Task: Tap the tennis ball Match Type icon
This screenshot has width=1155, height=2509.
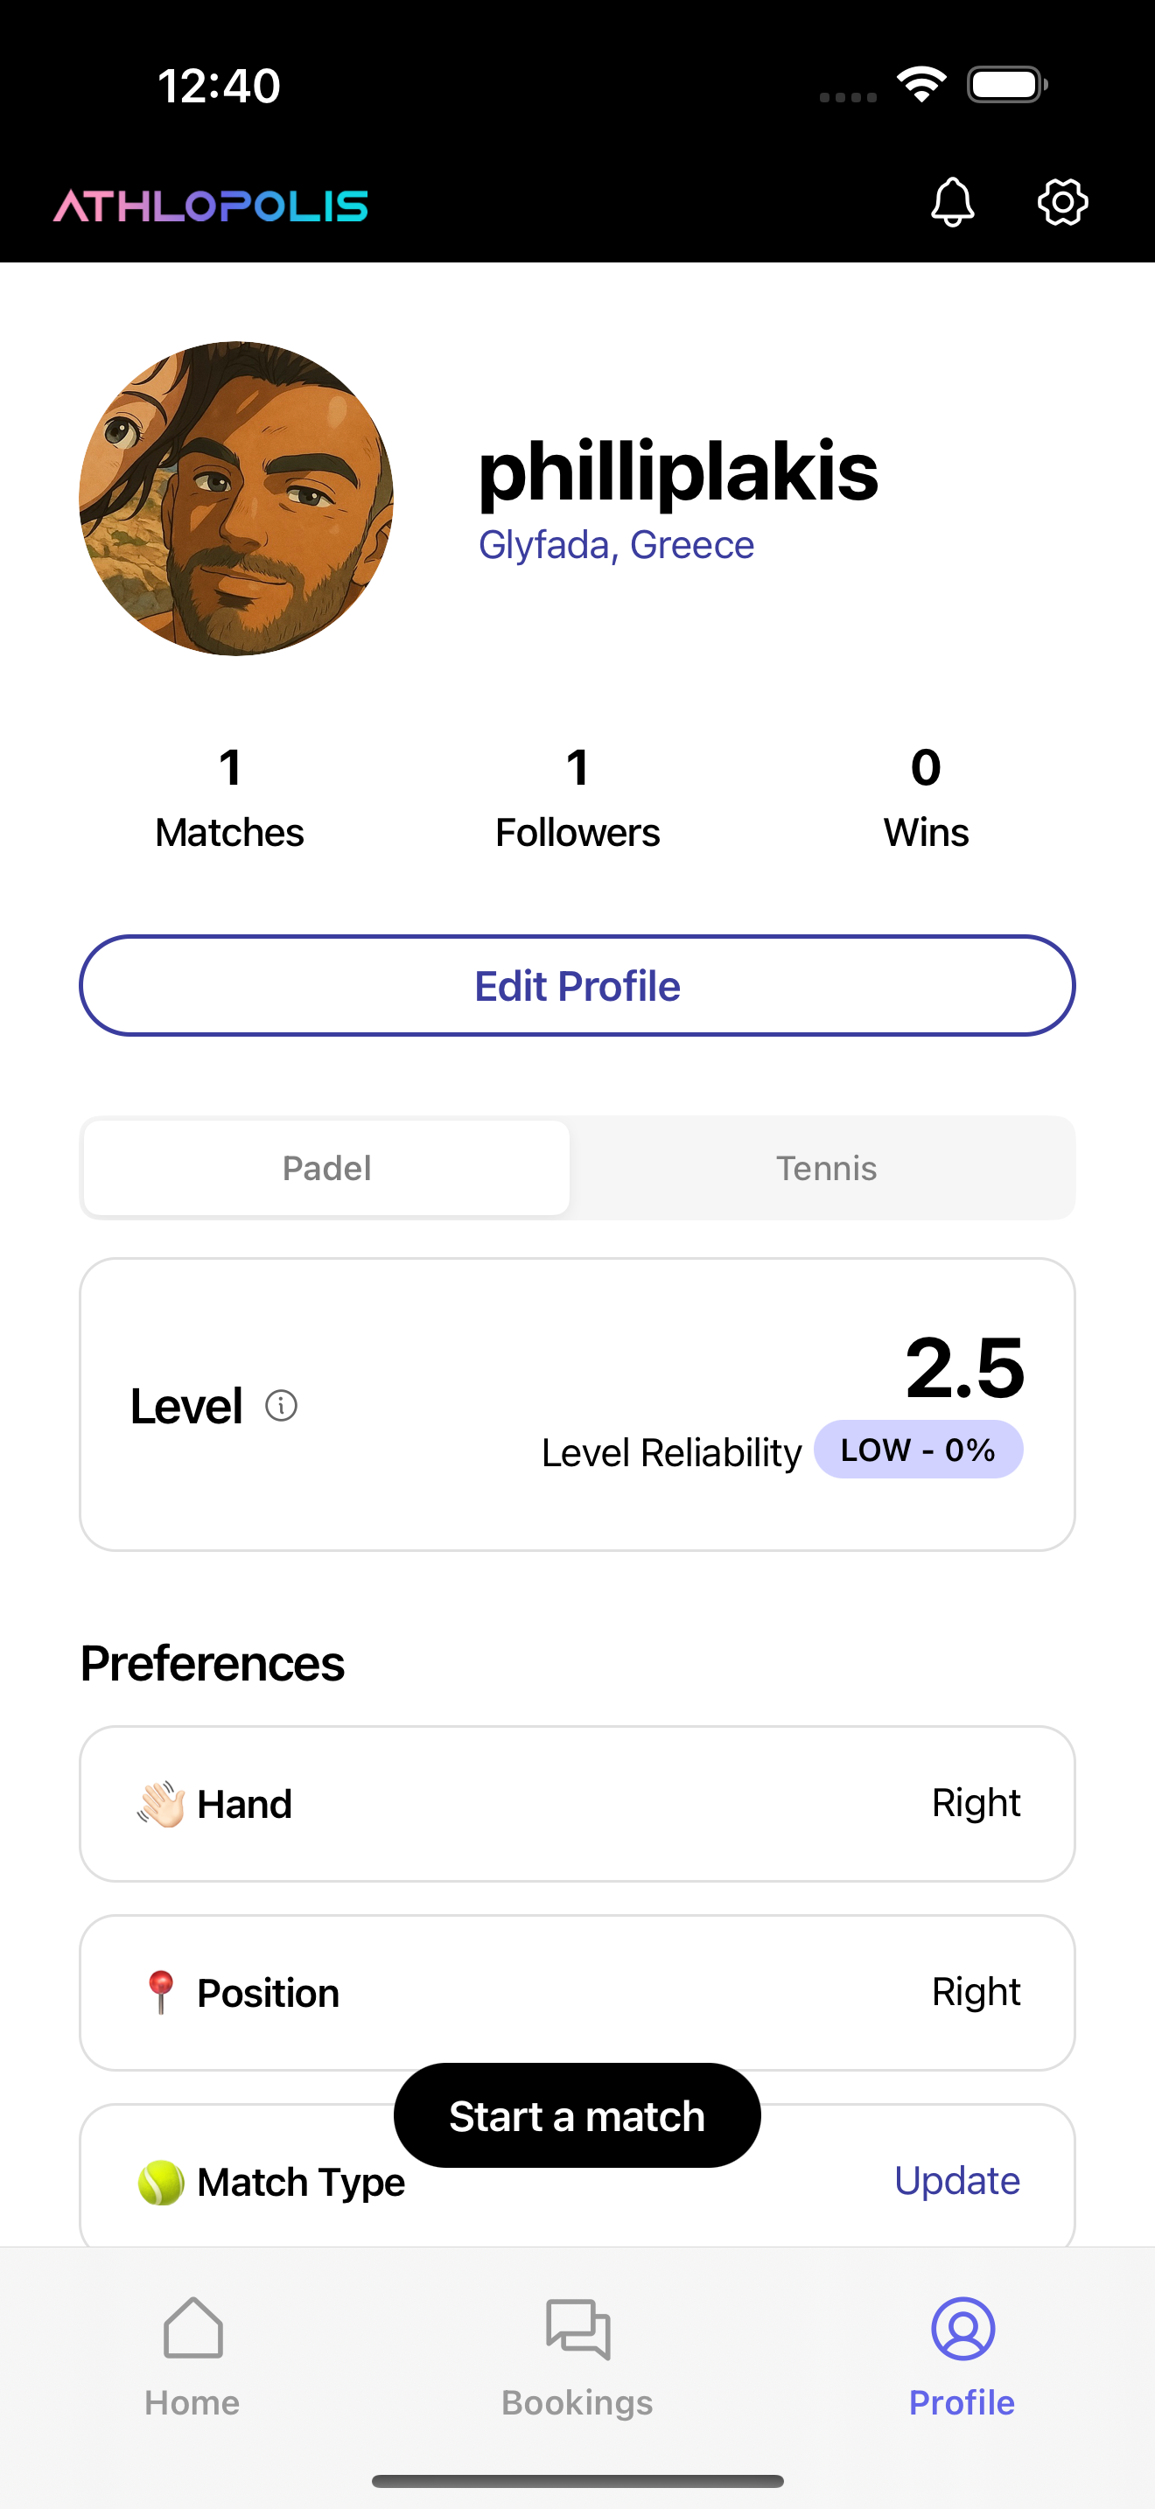Action: pyautogui.click(x=161, y=2182)
